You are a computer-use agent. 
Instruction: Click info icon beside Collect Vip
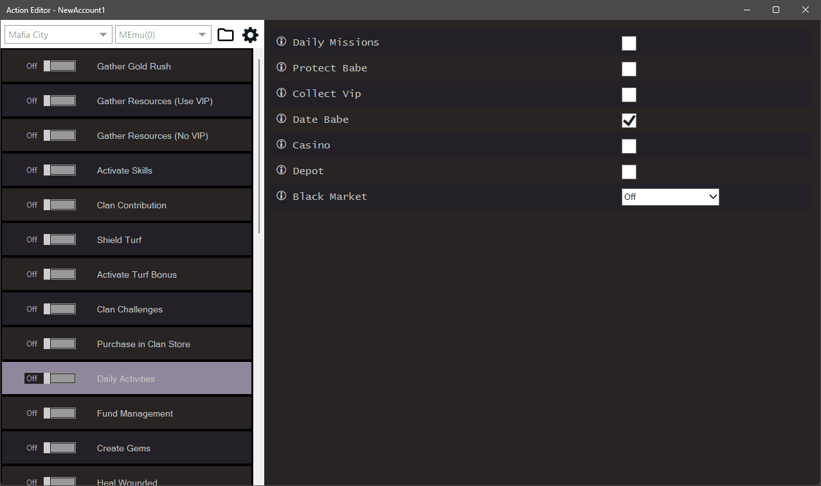click(x=281, y=93)
